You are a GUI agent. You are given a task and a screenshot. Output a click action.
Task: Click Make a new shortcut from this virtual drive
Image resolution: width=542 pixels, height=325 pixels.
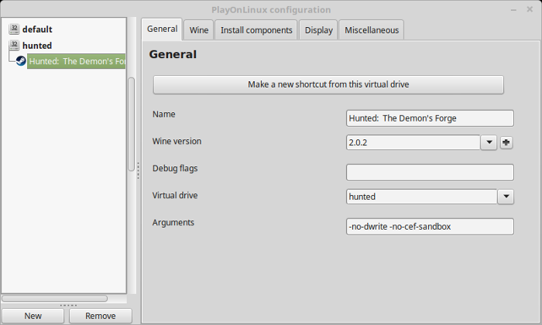(x=328, y=84)
